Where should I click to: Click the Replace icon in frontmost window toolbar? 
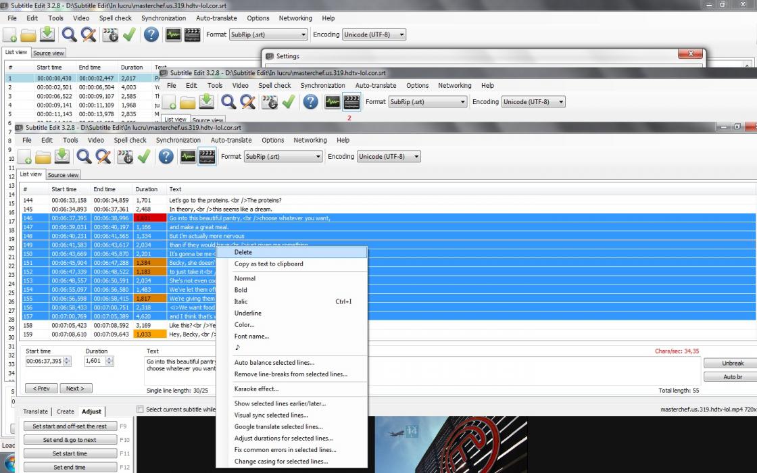coord(103,157)
